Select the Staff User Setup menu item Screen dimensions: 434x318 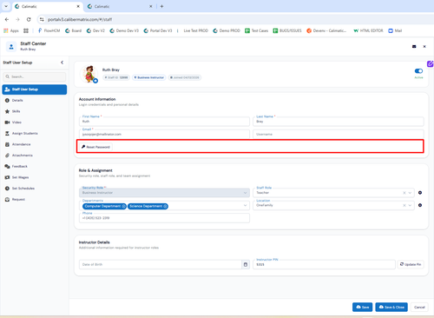tap(35, 89)
